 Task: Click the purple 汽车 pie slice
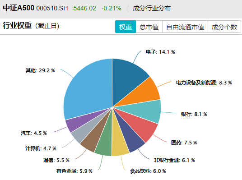point(80,121)
